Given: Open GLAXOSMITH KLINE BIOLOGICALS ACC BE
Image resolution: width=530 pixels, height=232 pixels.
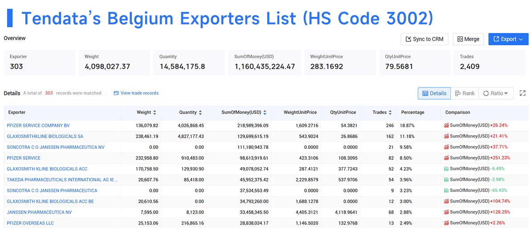Looking at the screenshot, I should pos(50,201).
